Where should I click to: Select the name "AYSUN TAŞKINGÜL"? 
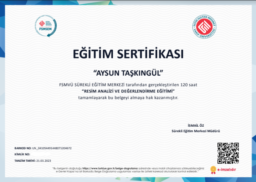(x=128, y=73)
